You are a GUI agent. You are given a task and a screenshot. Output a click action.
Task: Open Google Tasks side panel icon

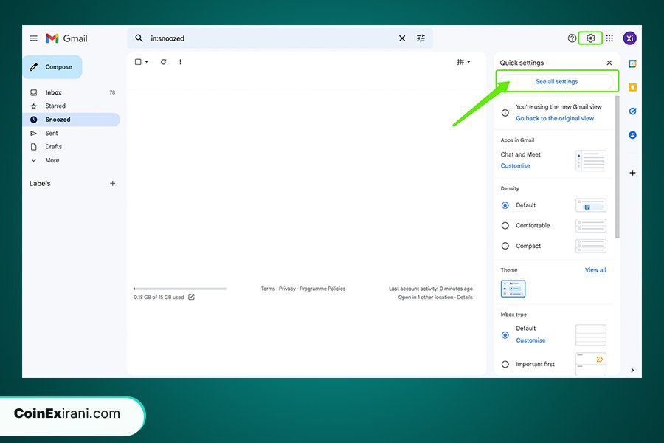(x=632, y=111)
